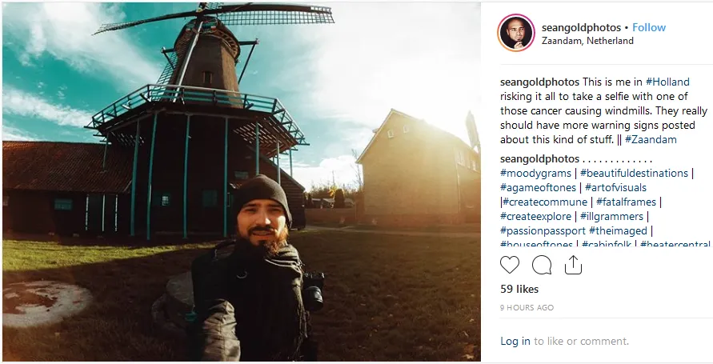713x364 pixels.
Task: Open the #passionpassport hashtag
Action: [543, 231]
